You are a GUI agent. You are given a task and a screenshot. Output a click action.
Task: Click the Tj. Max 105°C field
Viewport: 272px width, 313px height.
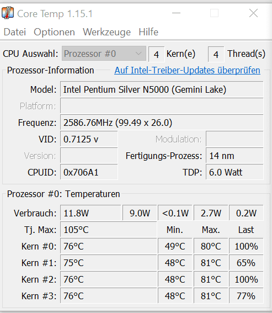109,230
